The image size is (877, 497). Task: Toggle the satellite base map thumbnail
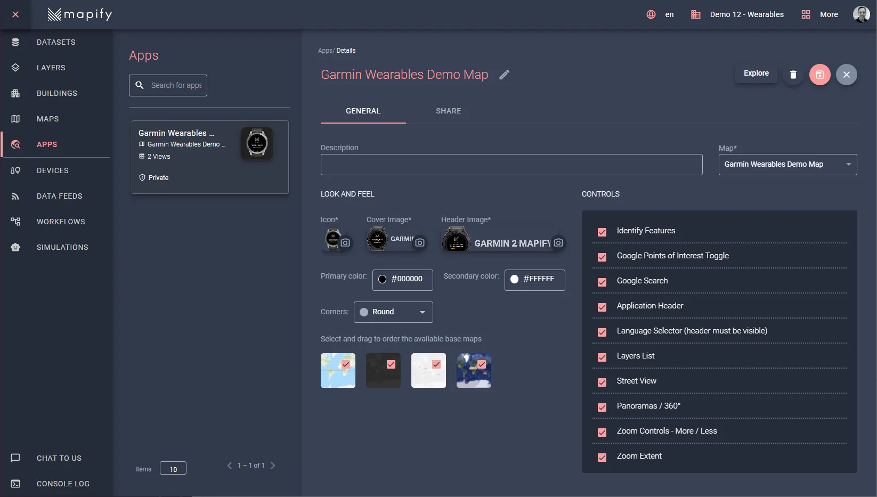(474, 370)
